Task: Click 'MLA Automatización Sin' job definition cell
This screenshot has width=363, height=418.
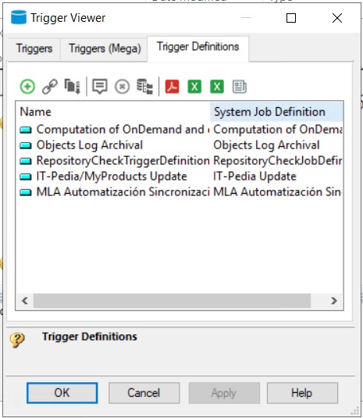Action: click(278, 192)
